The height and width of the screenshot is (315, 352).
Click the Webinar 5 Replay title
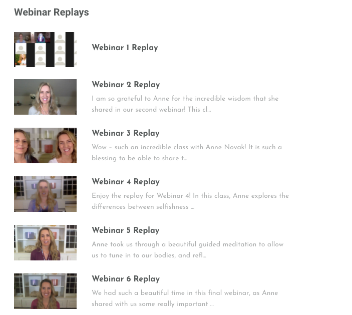tap(126, 230)
